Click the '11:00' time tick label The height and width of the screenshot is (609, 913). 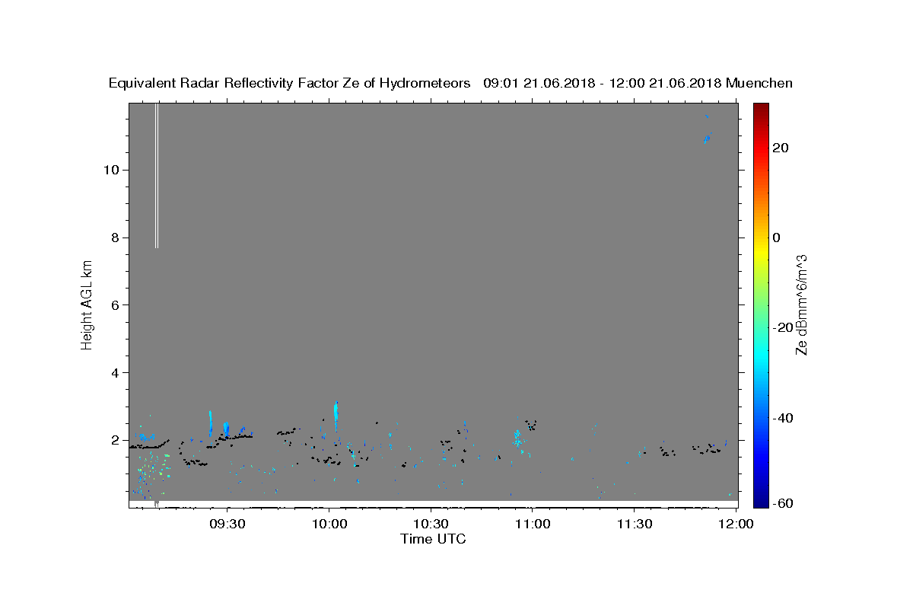coord(533,524)
